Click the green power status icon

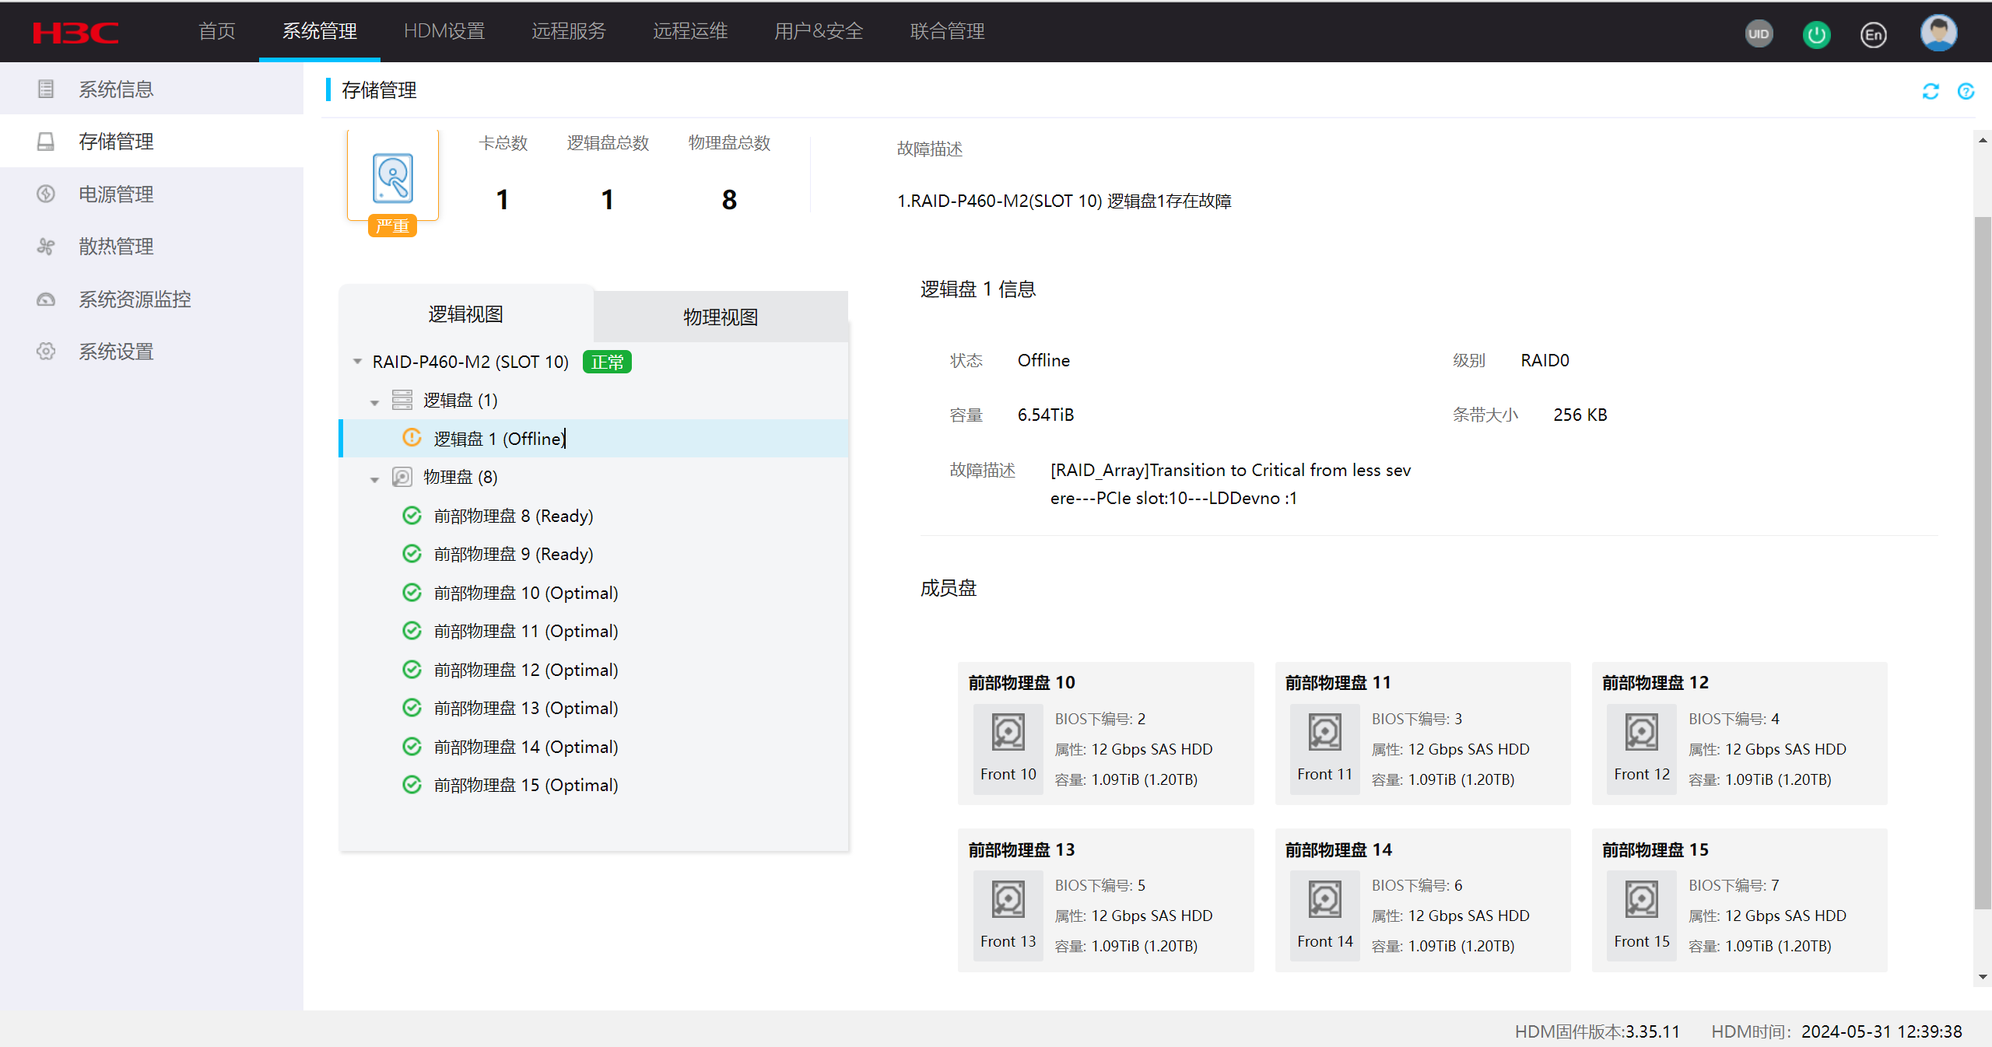pyautogui.click(x=1816, y=33)
